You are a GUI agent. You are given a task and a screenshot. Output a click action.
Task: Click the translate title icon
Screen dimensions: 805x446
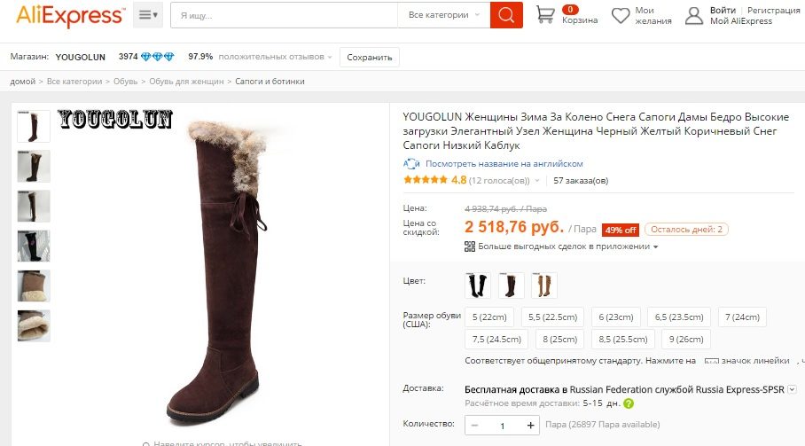[411, 164]
